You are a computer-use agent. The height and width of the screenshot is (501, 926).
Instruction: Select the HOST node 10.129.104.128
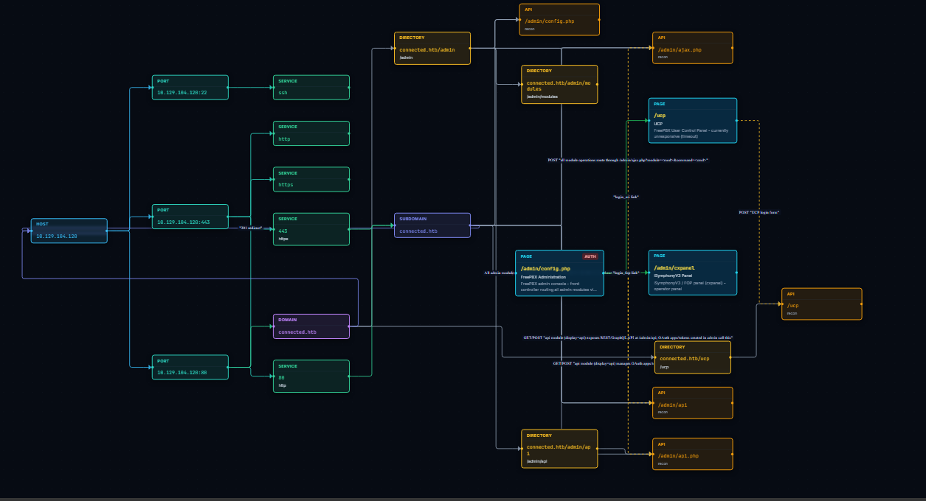pos(69,231)
